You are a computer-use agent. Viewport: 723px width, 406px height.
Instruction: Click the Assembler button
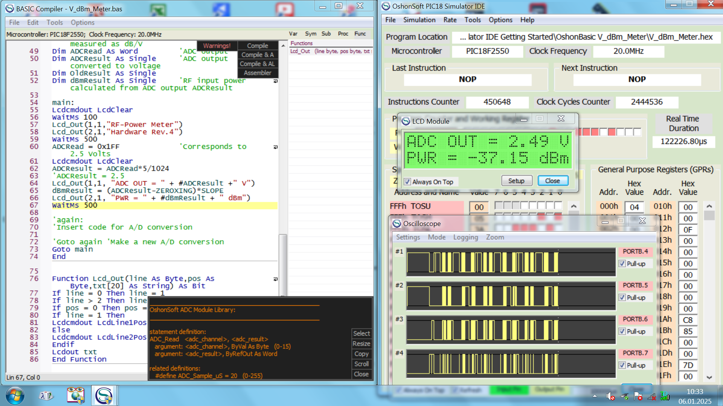click(x=258, y=73)
